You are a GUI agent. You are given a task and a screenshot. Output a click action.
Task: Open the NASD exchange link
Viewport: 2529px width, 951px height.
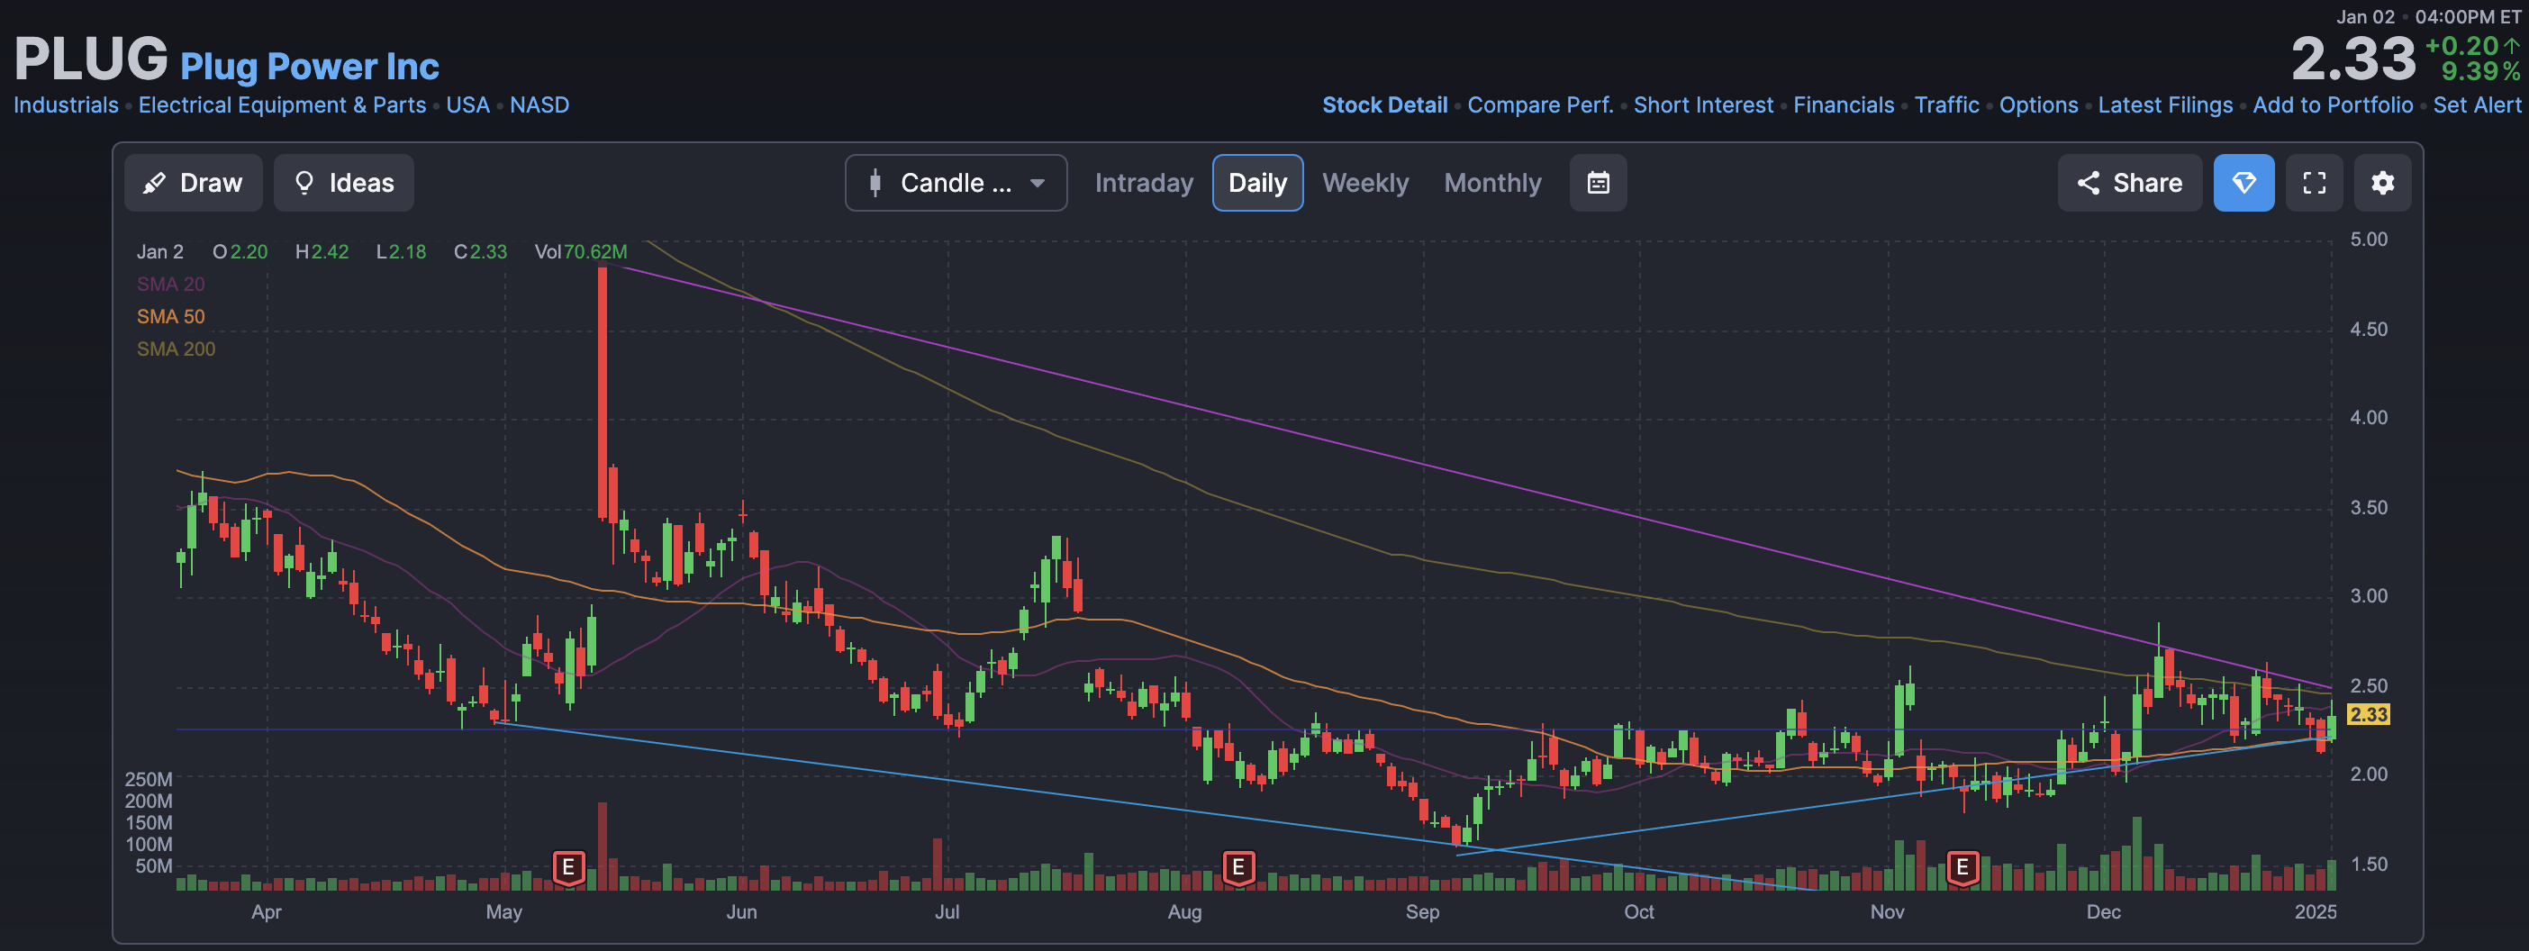coord(539,105)
